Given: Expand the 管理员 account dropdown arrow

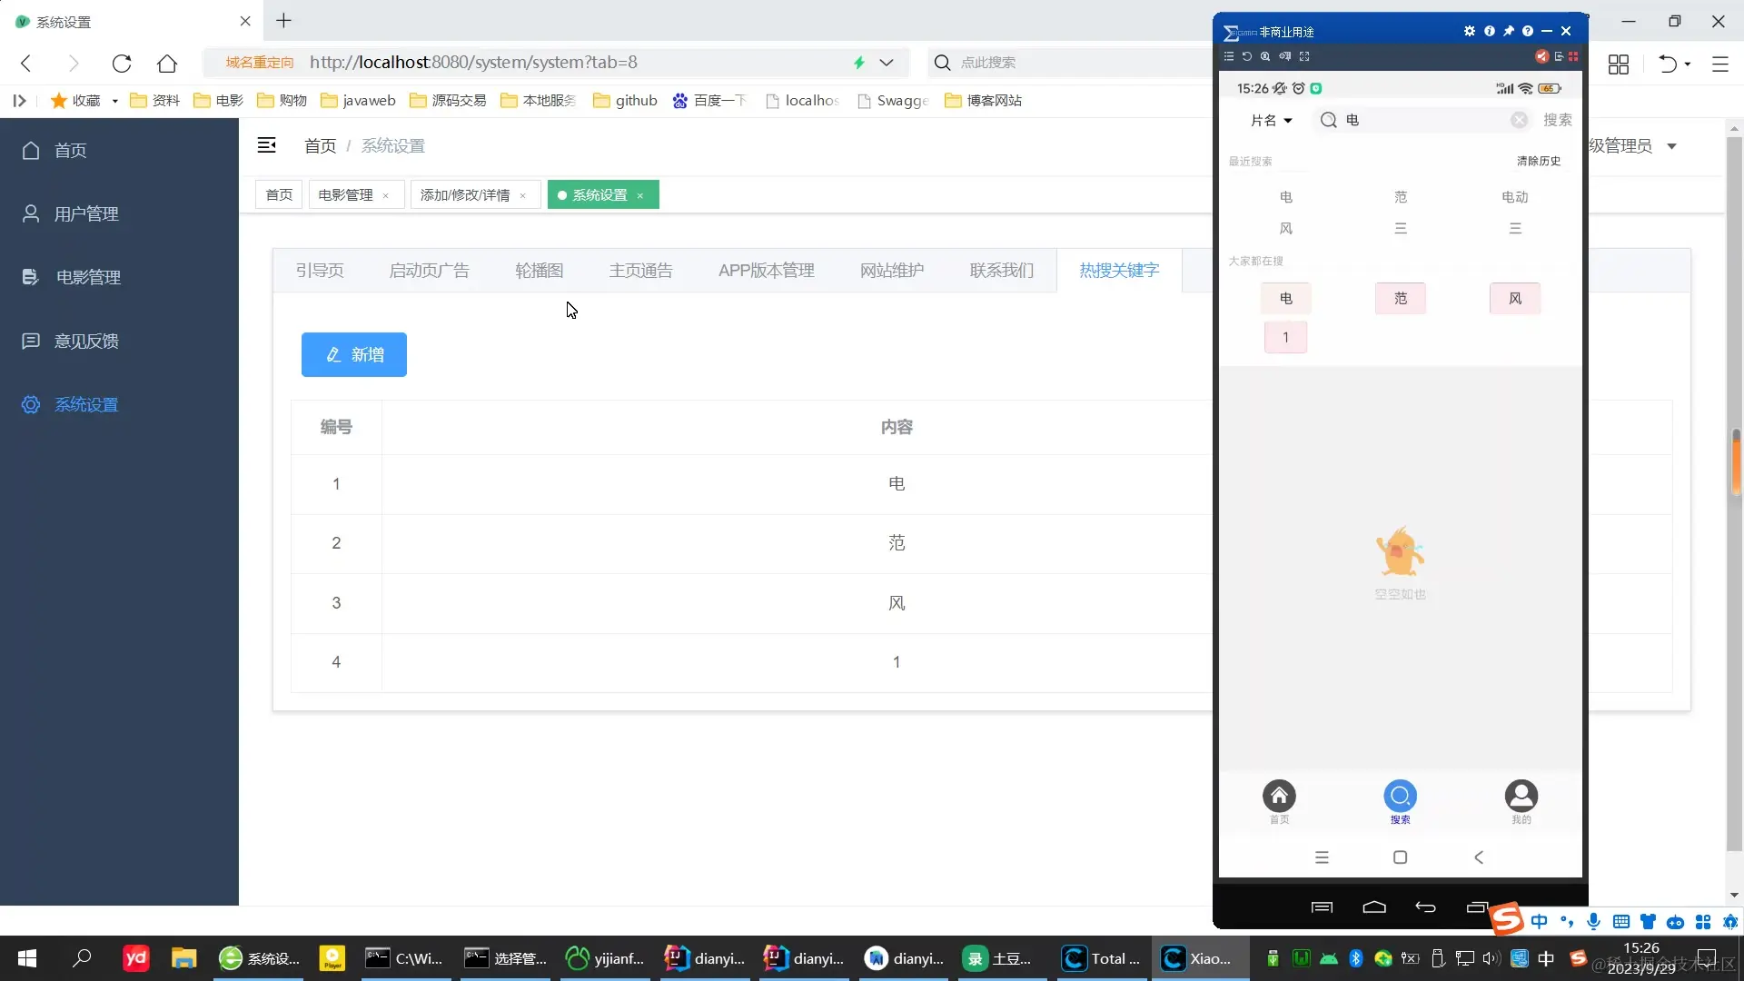Looking at the screenshot, I should (1671, 146).
